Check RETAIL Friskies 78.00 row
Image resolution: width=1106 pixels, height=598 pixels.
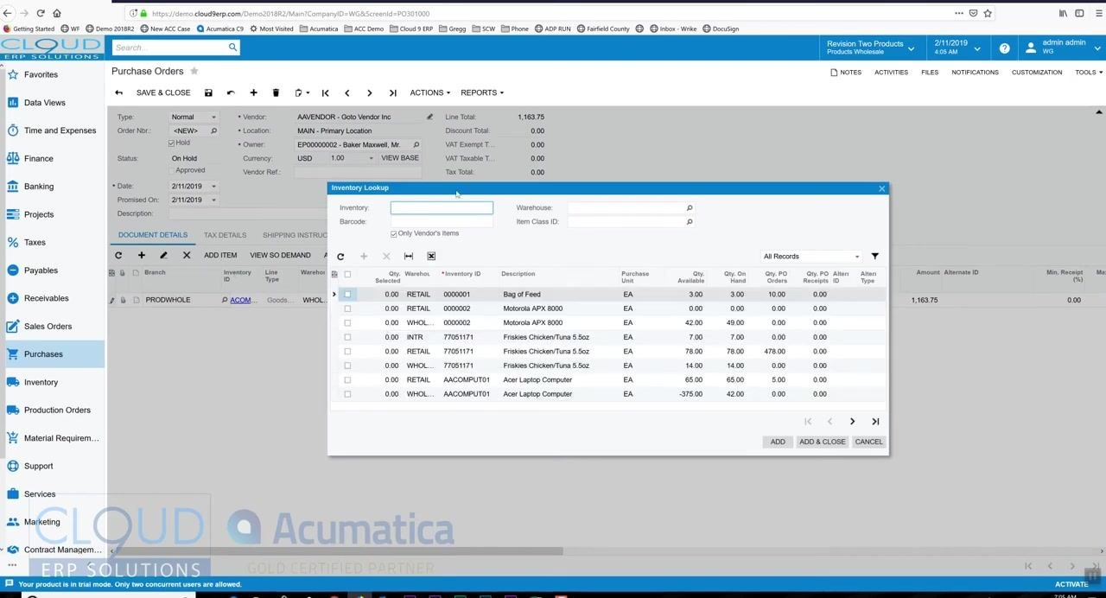coord(347,352)
